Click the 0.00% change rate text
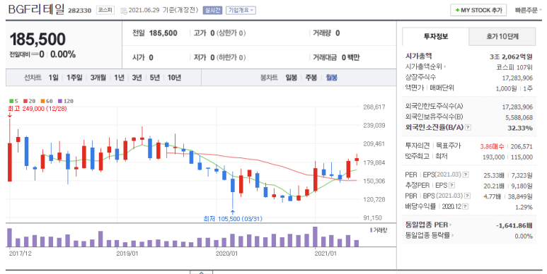547x274 pixels. (63, 54)
